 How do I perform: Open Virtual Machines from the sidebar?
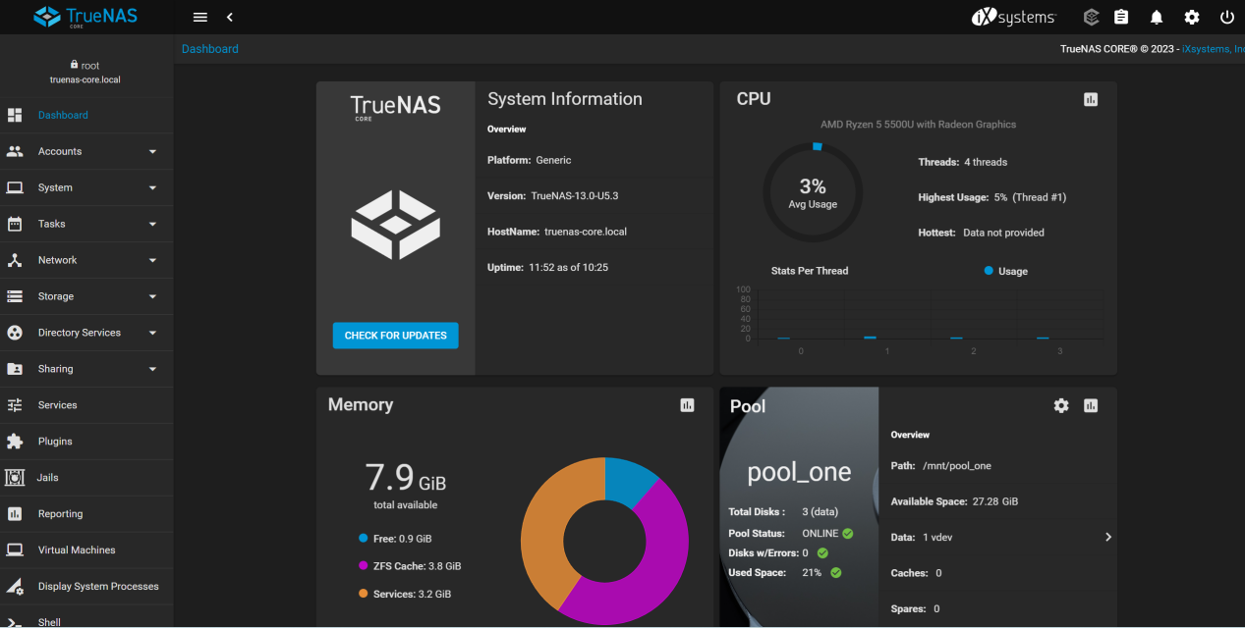(77, 550)
